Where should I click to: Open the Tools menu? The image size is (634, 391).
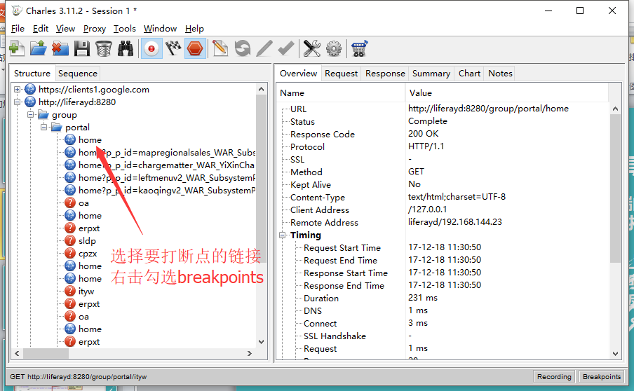coord(125,29)
